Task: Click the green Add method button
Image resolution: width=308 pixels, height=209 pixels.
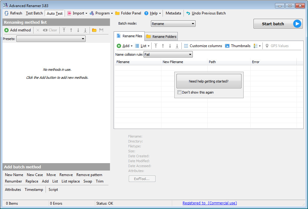Action: tap(18, 30)
